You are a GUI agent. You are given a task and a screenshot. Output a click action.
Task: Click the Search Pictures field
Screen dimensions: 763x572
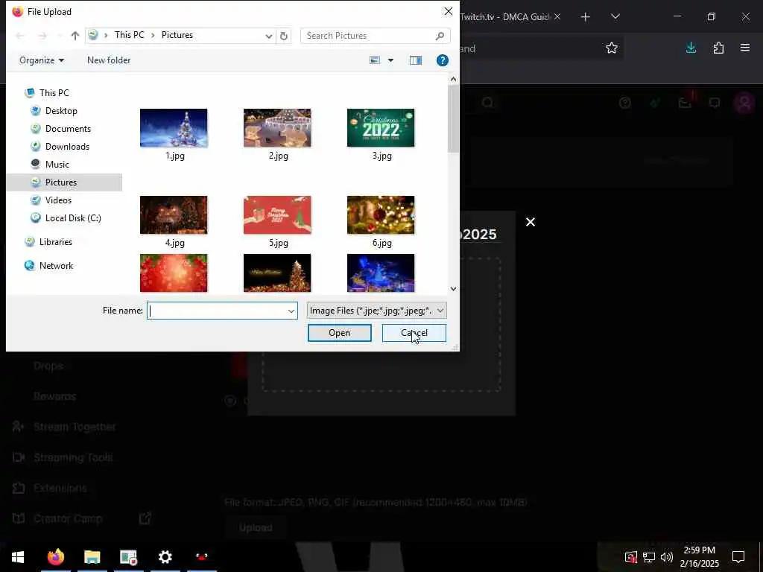tap(376, 36)
